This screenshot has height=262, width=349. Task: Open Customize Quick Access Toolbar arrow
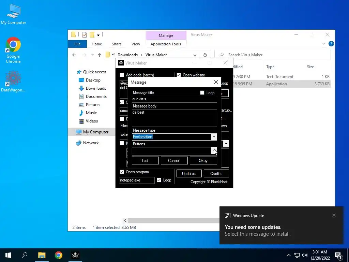click(98, 35)
